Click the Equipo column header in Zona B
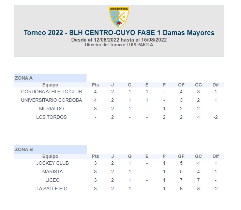The image size is (241, 210). click(x=50, y=156)
